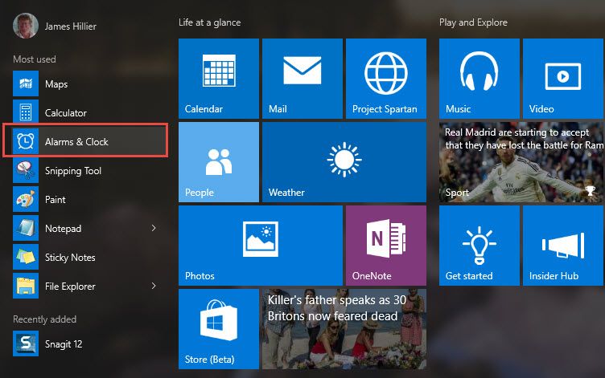
Task: Open the People tile
Action: pyautogui.click(x=218, y=162)
